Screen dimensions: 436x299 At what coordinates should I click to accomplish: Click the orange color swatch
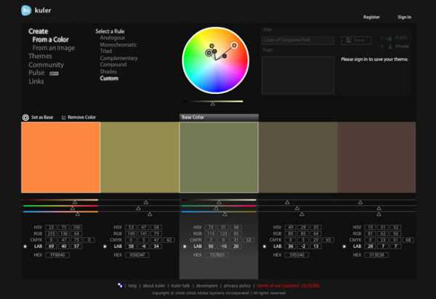(61, 157)
